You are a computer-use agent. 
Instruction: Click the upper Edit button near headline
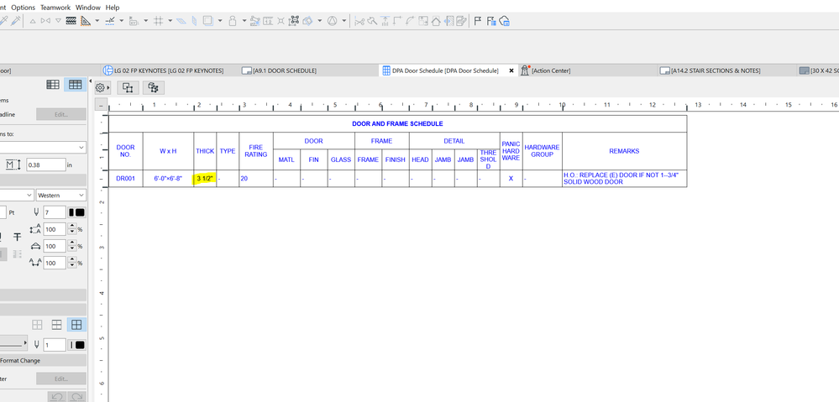point(61,114)
